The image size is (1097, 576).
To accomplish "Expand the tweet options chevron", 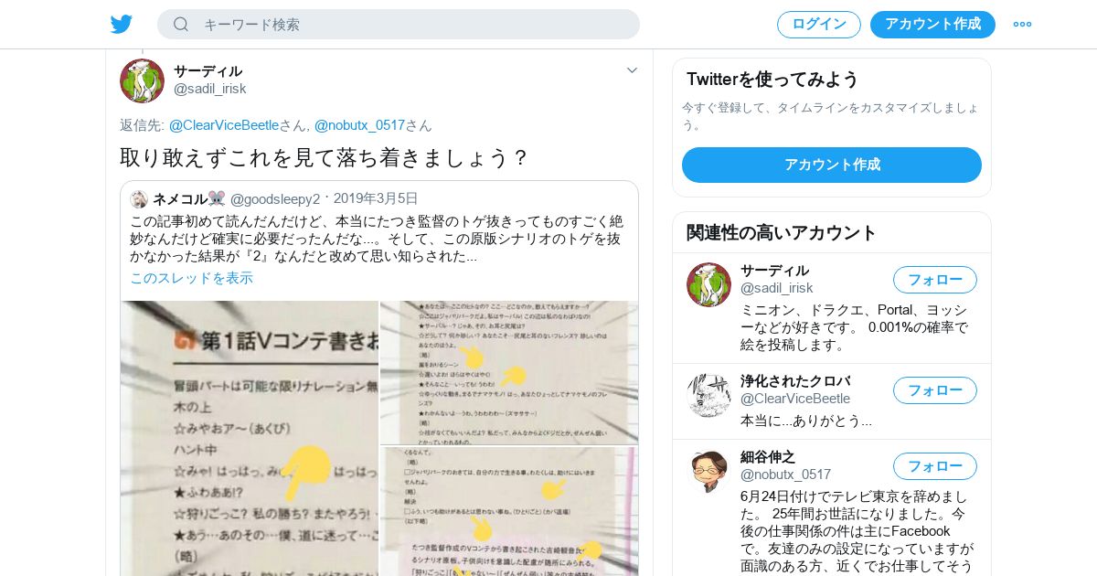I will pos(632,70).
